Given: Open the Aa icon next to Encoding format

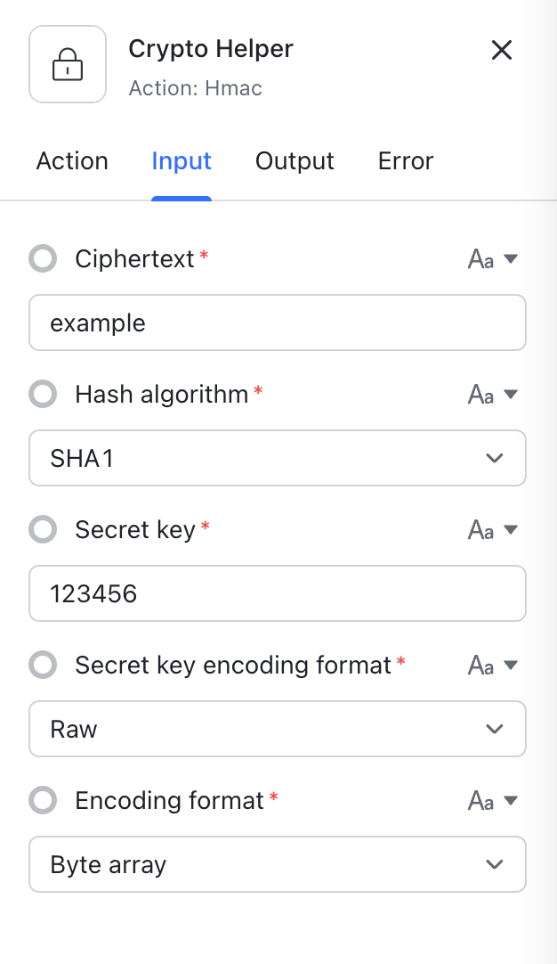Looking at the screenshot, I should coord(481,800).
